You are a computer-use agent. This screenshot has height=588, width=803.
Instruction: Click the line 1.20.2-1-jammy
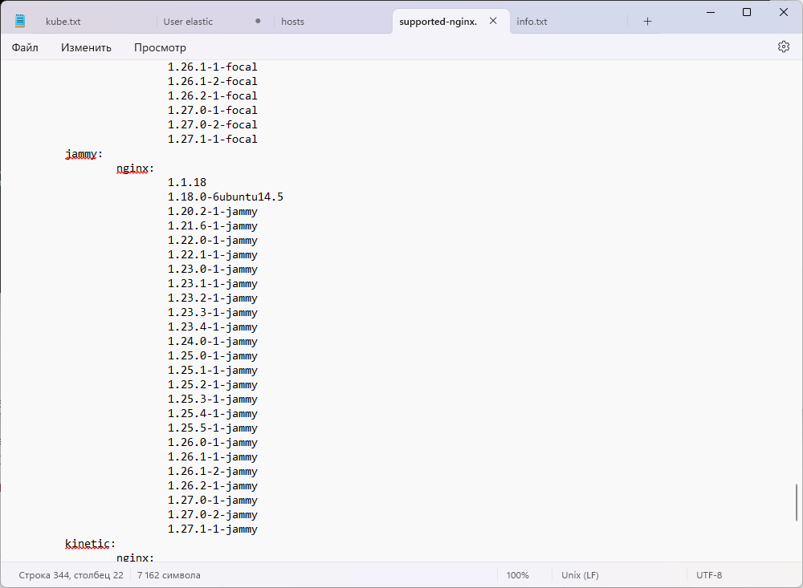[x=213, y=211]
